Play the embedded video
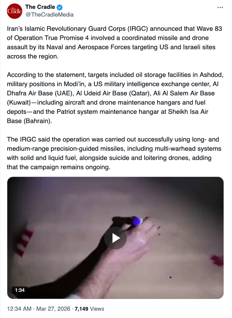 click(x=115, y=238)
